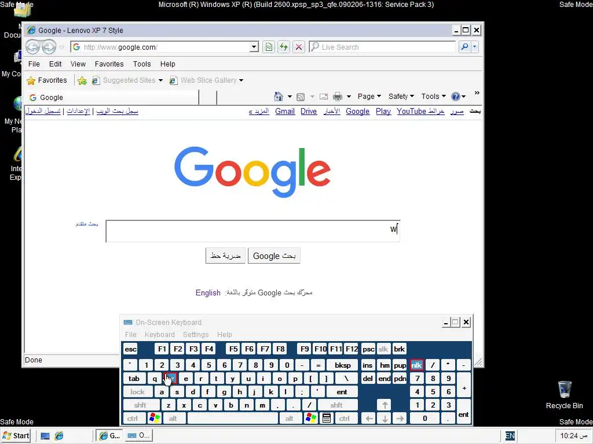Select the Google browser tab
Viewport: 593px width, 444px height.
point(112,97)
